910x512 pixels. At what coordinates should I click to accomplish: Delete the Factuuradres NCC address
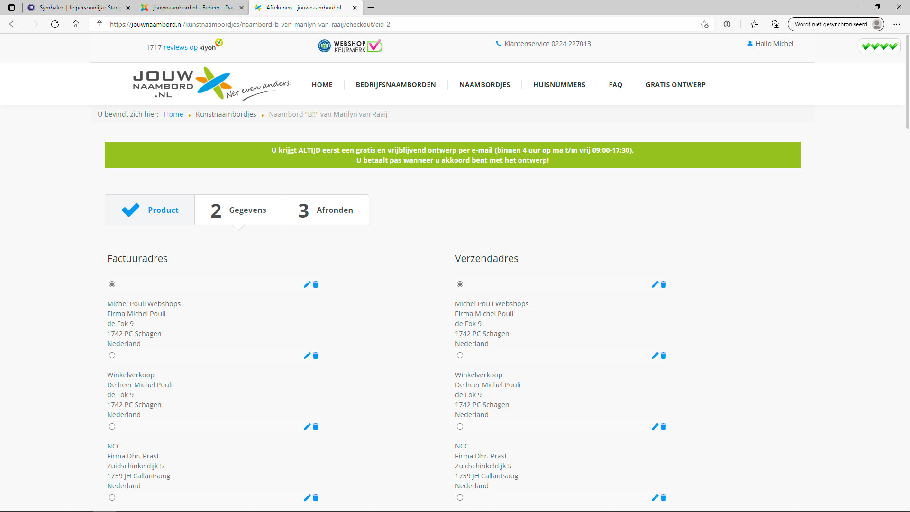coord(316,427)
